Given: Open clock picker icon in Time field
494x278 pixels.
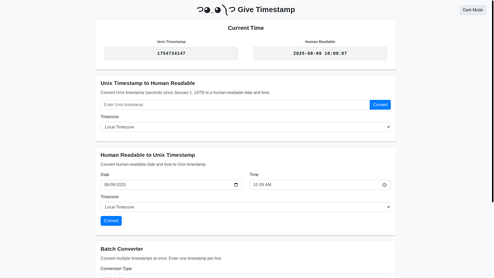Looking at the screenshot, I should click(x=384, y=185).
